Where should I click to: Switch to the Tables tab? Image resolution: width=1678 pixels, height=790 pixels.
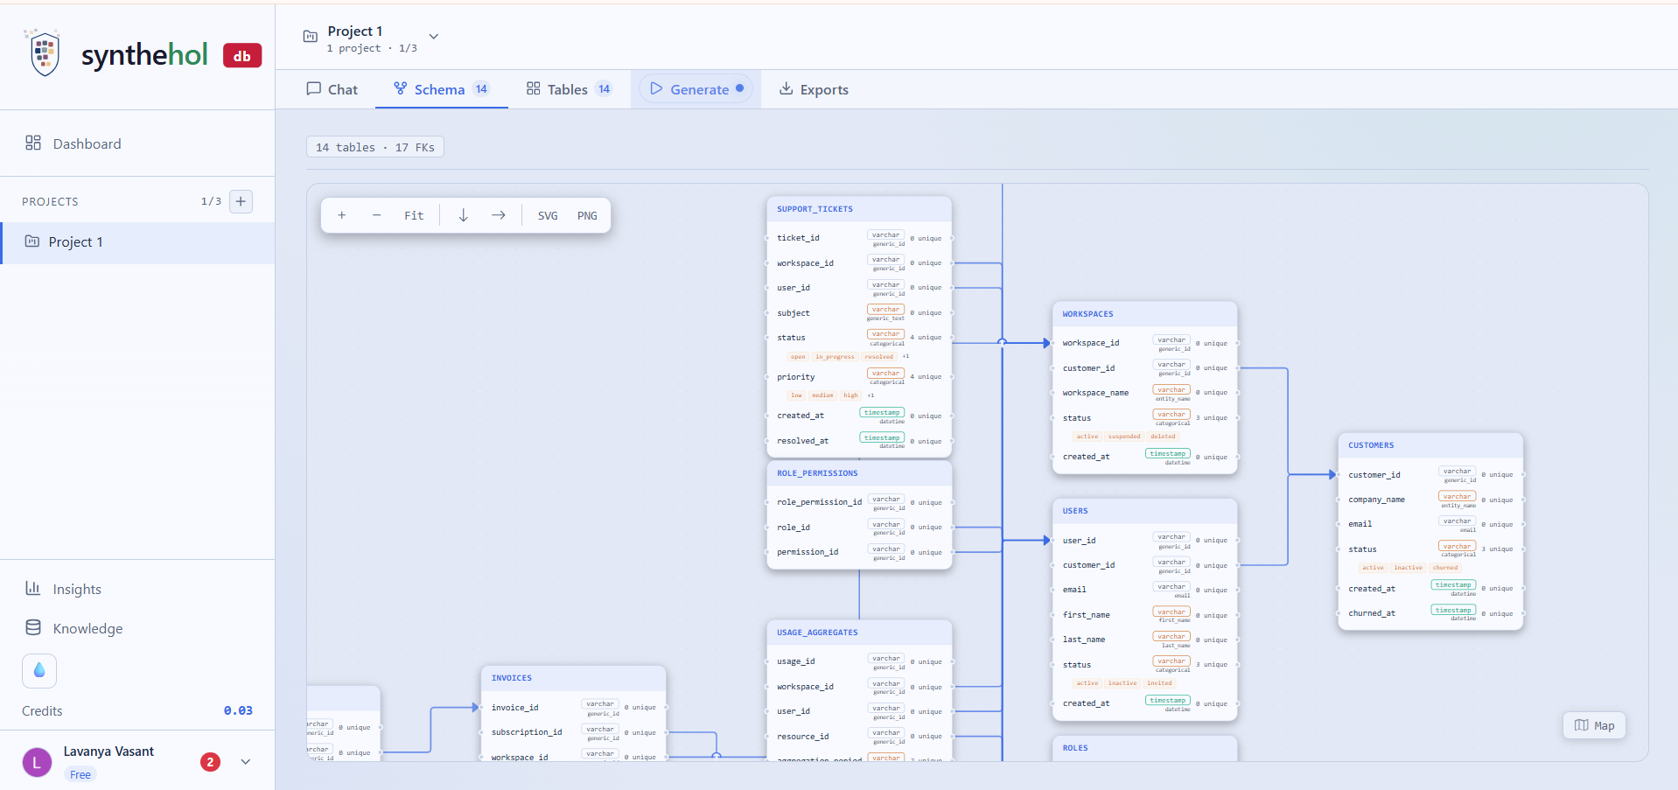(x=569, y=89)
